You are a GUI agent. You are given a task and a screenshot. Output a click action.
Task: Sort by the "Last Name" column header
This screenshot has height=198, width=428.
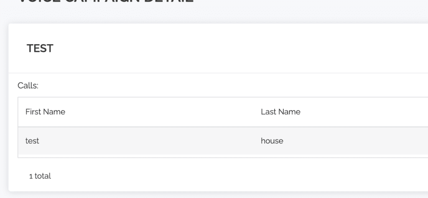click(x=280, y=112)
